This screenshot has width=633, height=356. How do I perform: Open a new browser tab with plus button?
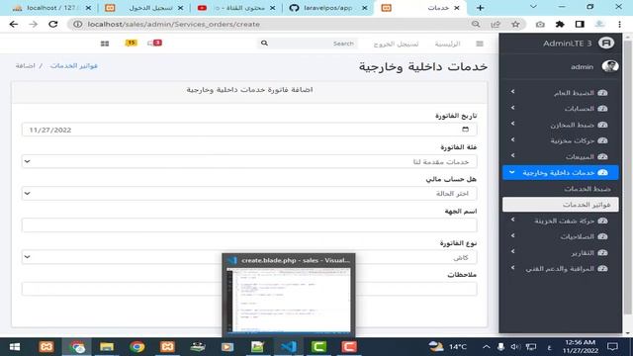(480, 8)
